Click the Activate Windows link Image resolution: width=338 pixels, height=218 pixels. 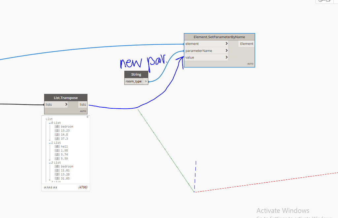pos(283,210)
